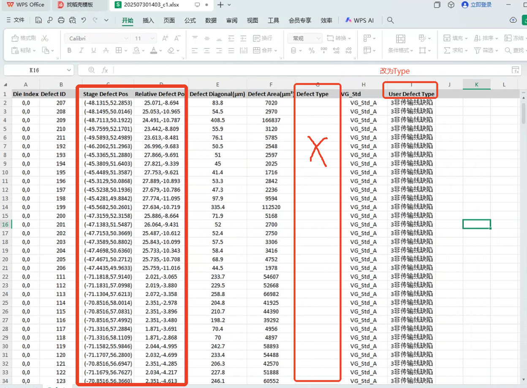The image size is (527, 388).
Task: Open the 数据 (Data) ribbon tab
Action: coord(211,20)
